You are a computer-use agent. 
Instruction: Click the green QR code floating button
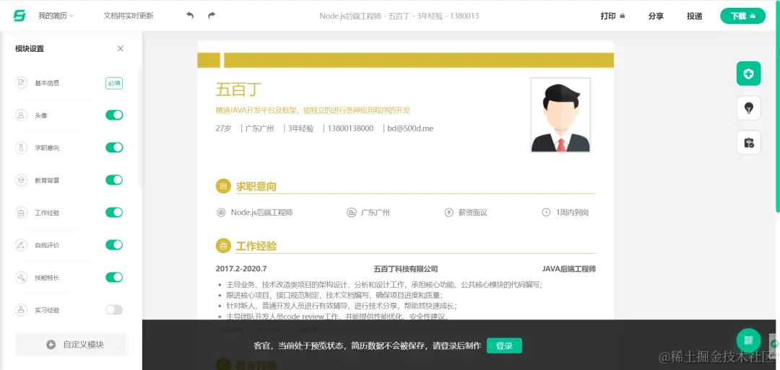(x=748, y=340)
